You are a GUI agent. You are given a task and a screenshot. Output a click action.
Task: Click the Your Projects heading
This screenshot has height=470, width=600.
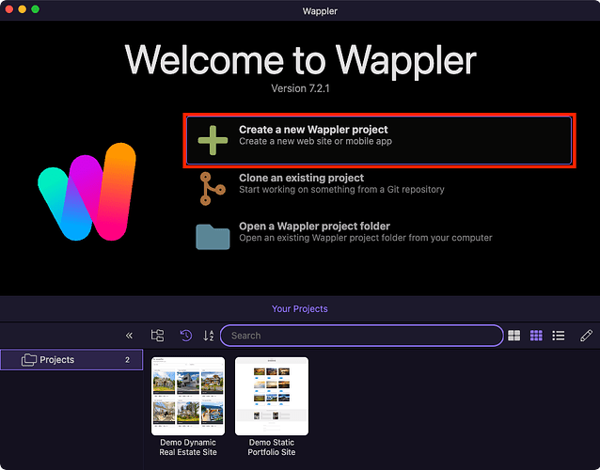(300, 308)
